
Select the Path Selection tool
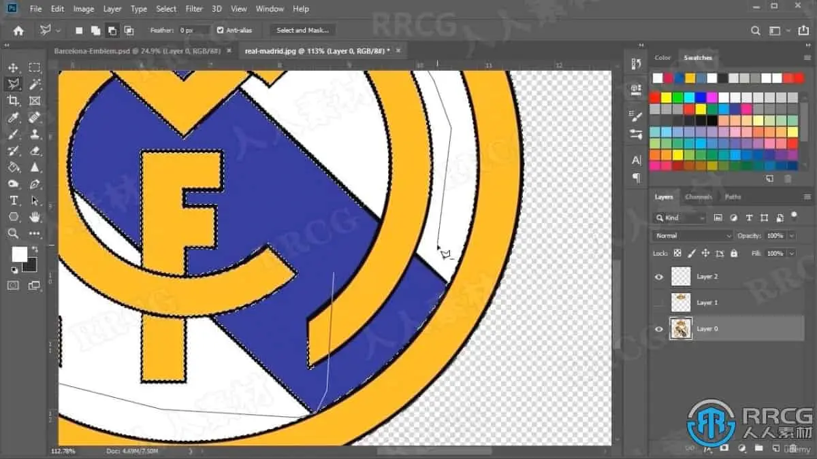35,201
